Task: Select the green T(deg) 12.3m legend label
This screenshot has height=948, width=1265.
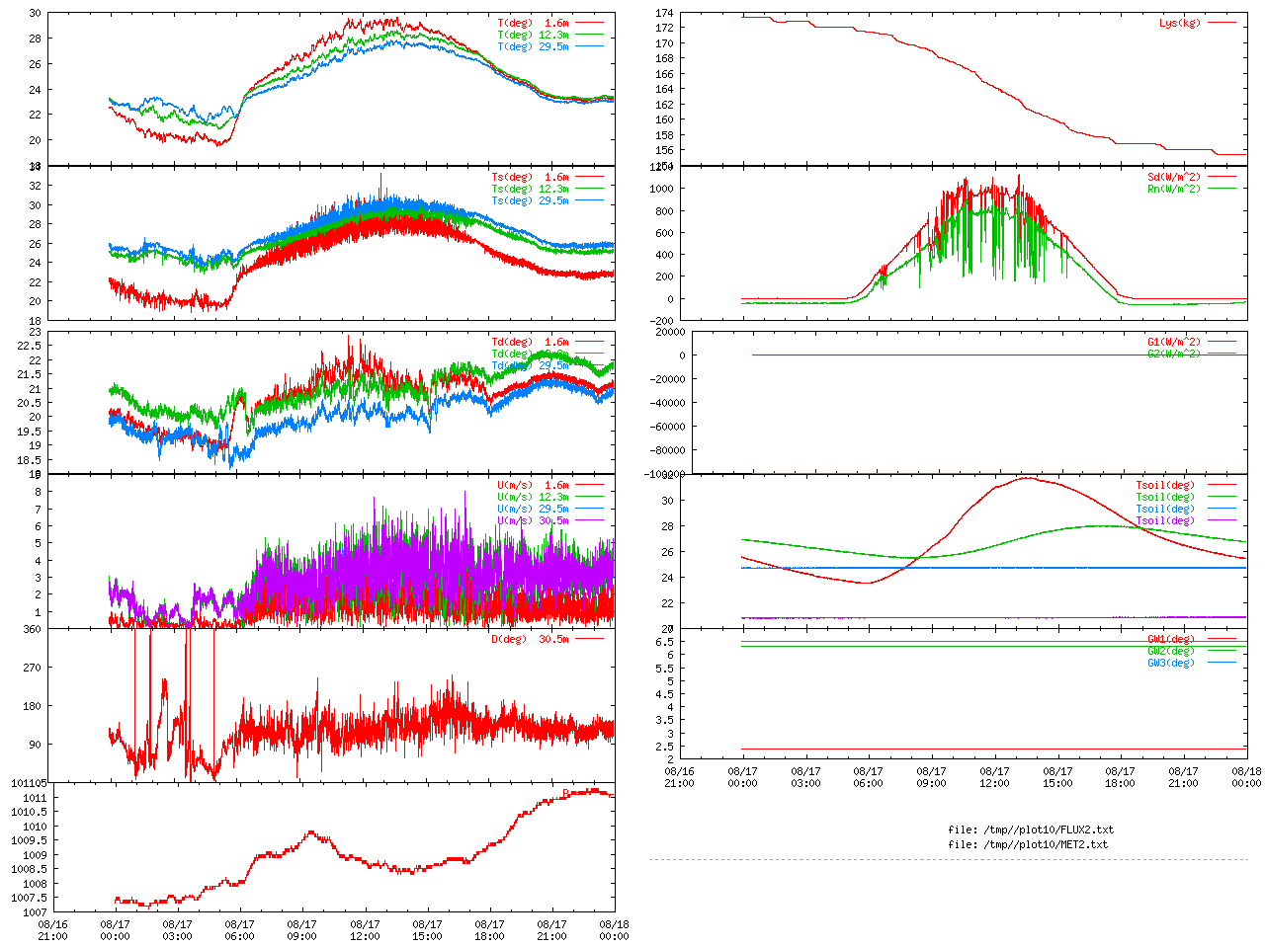Action: (533, 35)
